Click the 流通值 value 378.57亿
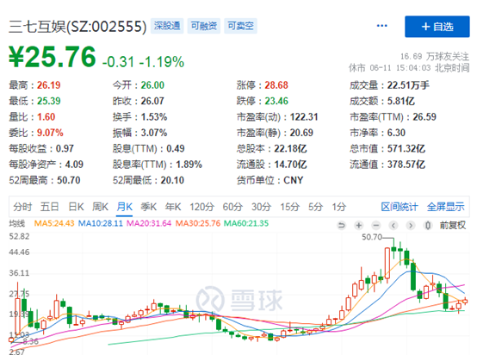477x355 pixels. point(406,165)
